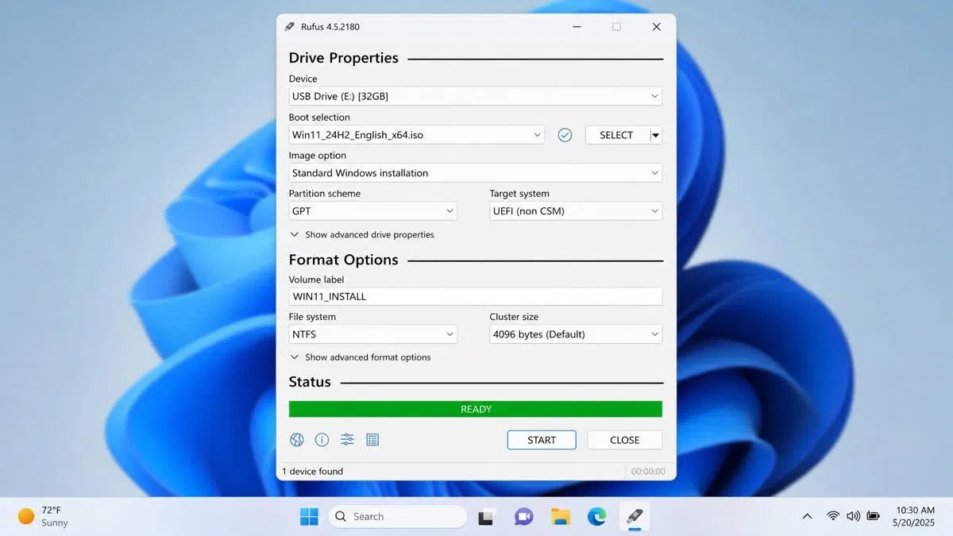The image size is (953, 536).
Task: Click the Volume label WIN11_INSTALL field
Action: click(x=475, y=296)
